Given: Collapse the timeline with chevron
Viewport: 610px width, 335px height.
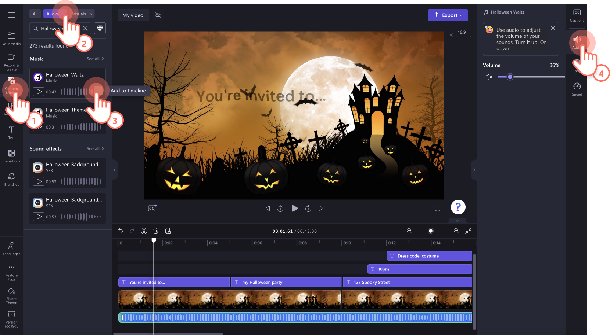Looking at the screenshot, I should click(457, 221).
